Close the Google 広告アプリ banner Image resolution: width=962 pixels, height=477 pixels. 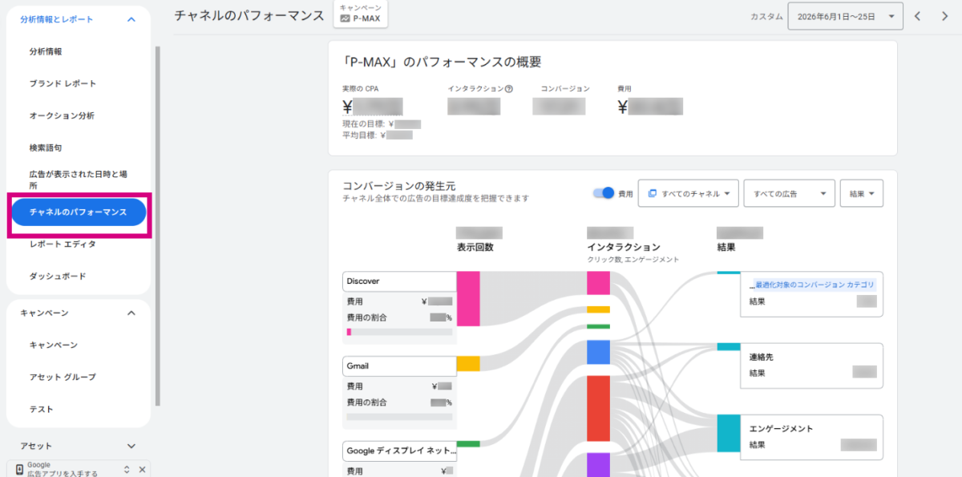tap(142, 470)
